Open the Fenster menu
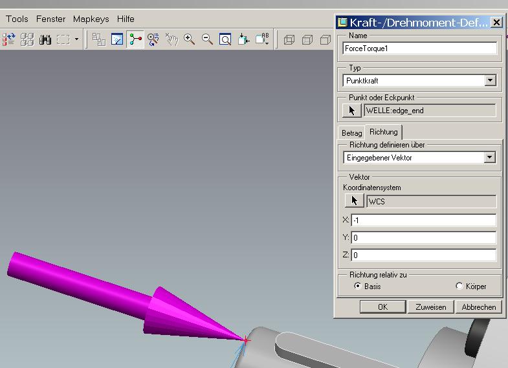Screen dimensions: 508x368 [x=50, y=19]
